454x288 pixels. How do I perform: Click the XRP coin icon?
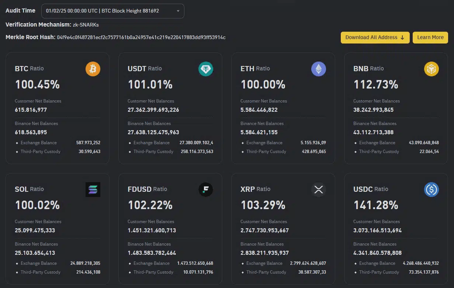pyautogui.click(x=318, y=190)
